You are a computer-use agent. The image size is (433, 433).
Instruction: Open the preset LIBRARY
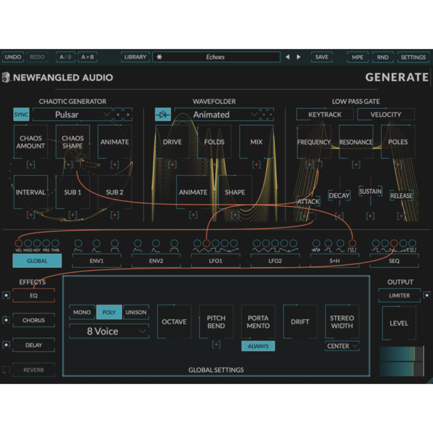(135, 57)
